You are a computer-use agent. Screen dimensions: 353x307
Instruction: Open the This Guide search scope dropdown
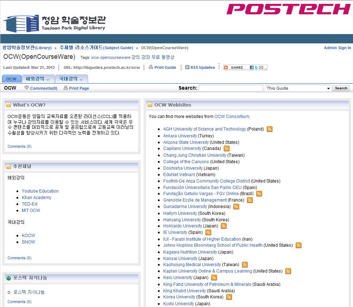pyautogui.click(x=298, y=88)
